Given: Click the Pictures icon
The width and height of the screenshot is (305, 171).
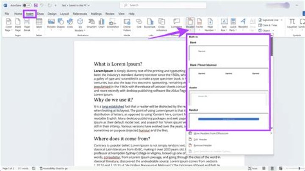Looking at the screenshot, I should (52, 23).
